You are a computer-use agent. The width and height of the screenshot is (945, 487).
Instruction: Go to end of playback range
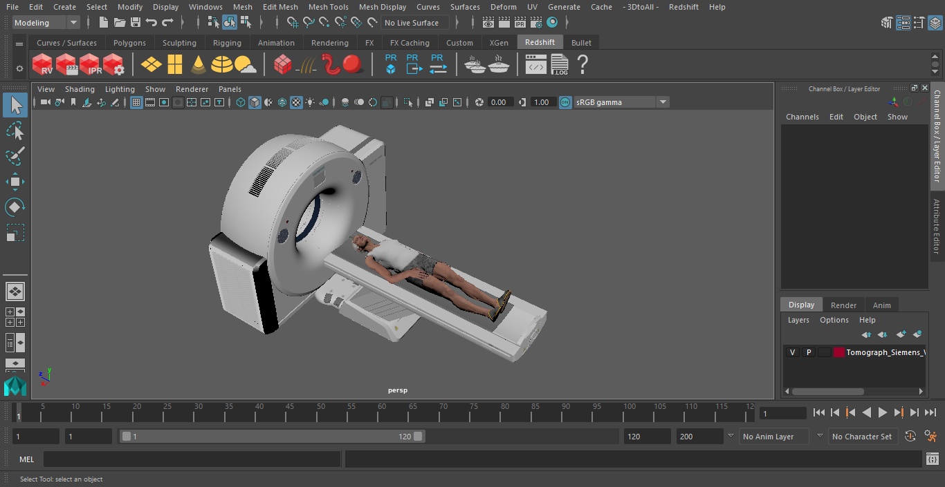click(930, 412)
